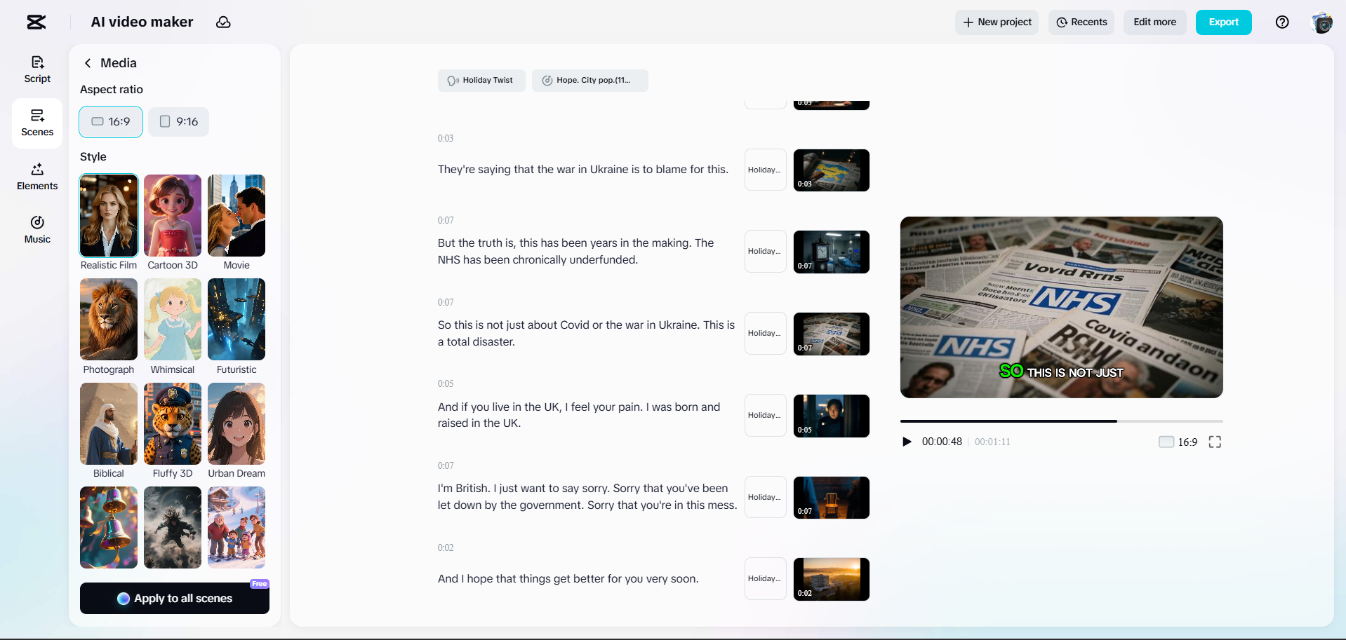
Task: Open the Scenes tab
Action: (x=37, y=123)
